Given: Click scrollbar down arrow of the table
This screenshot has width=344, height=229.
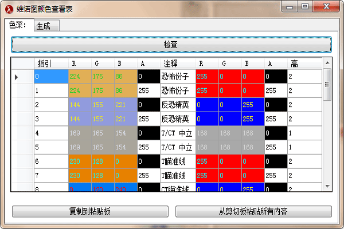Looking at the screenshot, I should (327, 186).
